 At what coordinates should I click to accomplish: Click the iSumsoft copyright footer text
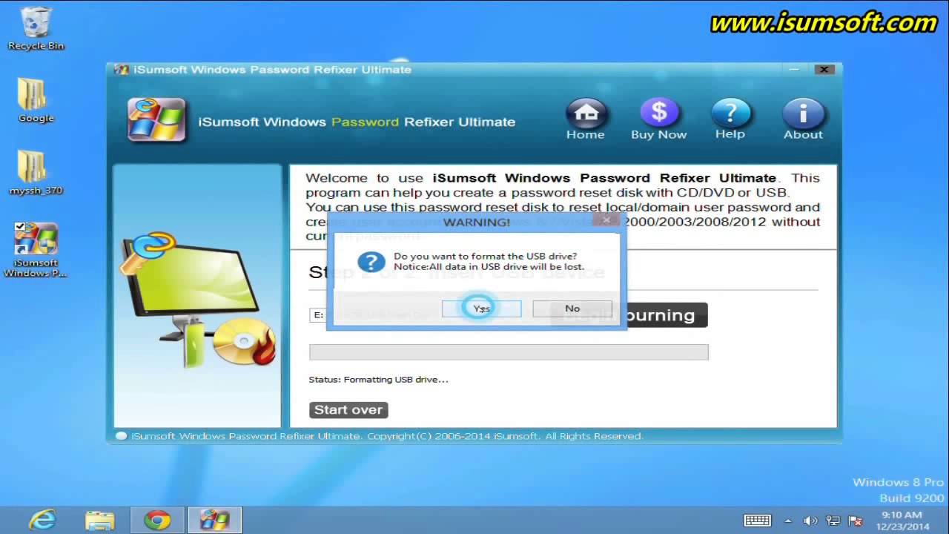coord(387,436)
